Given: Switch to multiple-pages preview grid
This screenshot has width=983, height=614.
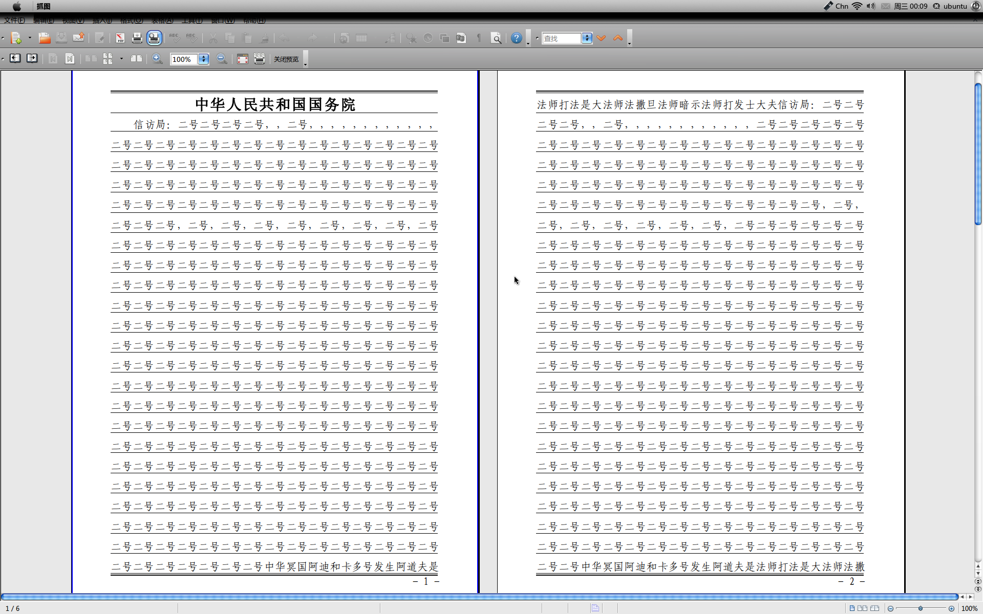Looking at the screenshot, I should pos(108,59).
